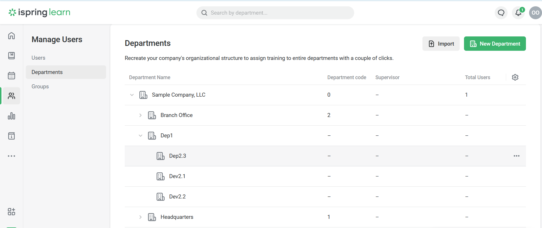The image size is (542, 228).
Task: Focus the Search by department field
Action: (x=275, y=13)
